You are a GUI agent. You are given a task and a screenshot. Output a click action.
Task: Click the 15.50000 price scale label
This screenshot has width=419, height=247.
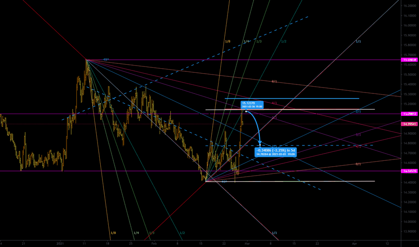click(x=410, y=75)
